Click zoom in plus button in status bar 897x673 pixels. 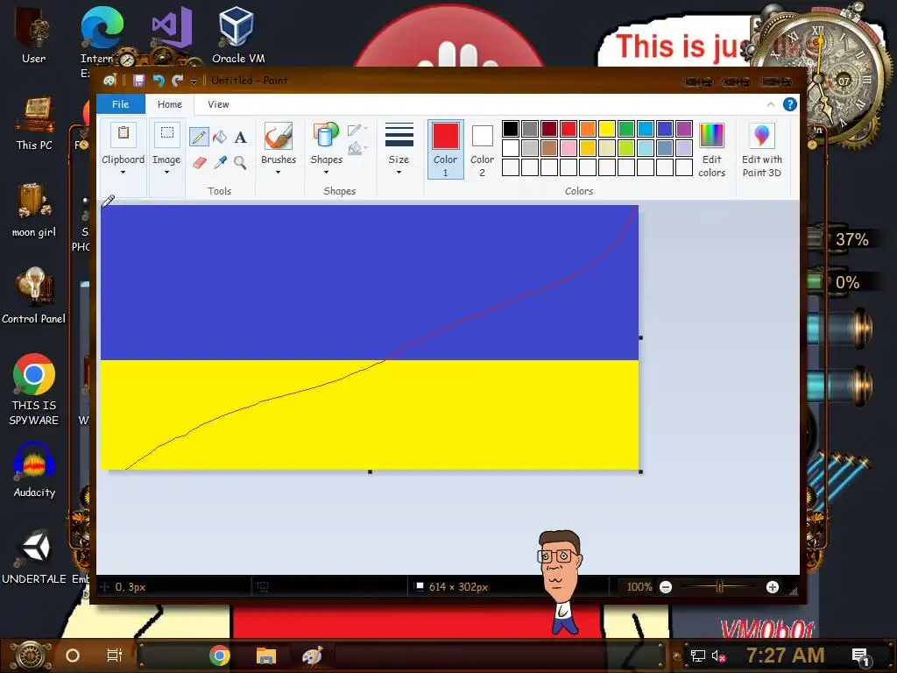pyautogui.click(x=773, y=587)
